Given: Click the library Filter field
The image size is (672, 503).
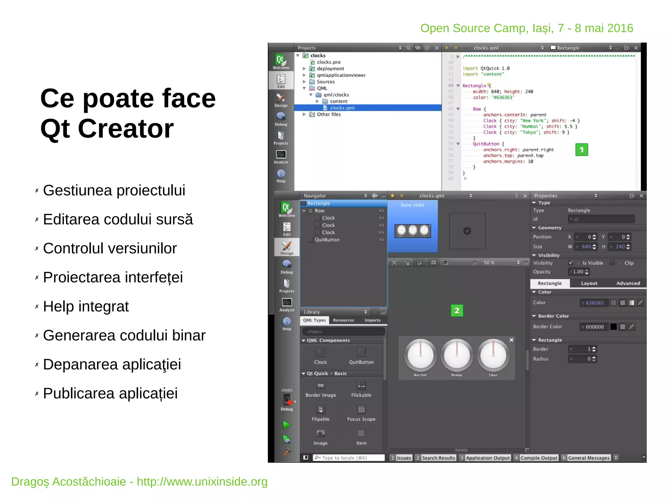Looking at the screenshot, I should point(343,332).
